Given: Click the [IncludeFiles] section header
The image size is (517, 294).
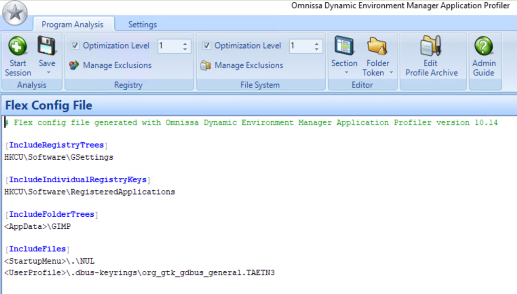Looking at the screenshot, I should [37, 249].
